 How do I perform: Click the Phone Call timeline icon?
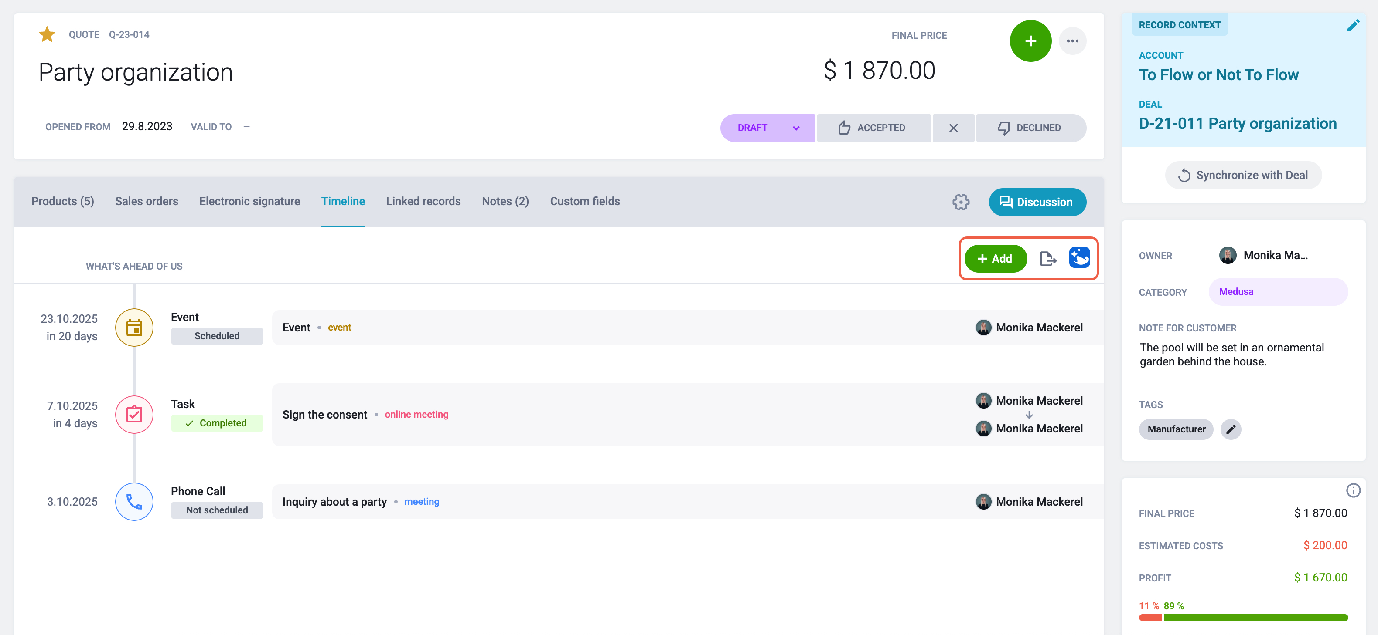pos(134,501)
